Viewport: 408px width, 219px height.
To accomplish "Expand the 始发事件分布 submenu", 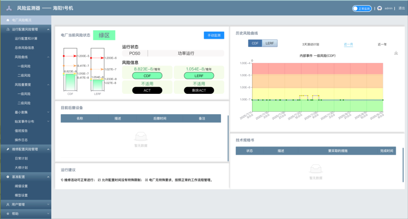I will (48, 122).
